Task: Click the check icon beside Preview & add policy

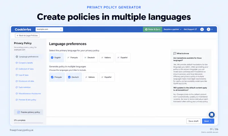Action: pyautogui.click(x=17, y=100)
